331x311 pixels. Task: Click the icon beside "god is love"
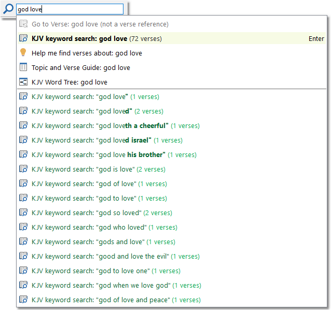[x=23, y=169]
